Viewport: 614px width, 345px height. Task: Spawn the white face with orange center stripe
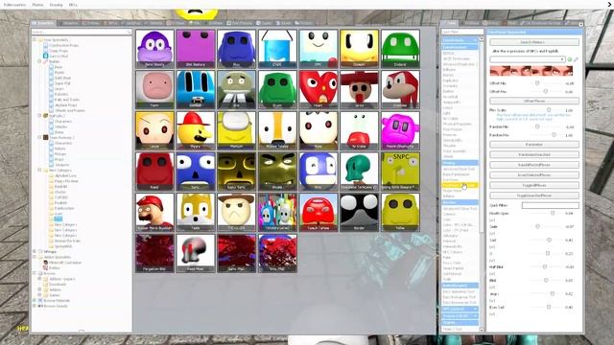277,130
